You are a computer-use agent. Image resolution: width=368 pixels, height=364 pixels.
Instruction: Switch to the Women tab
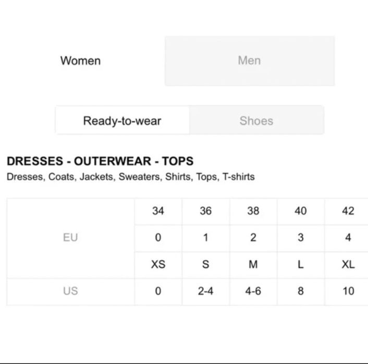click(81, 60)
